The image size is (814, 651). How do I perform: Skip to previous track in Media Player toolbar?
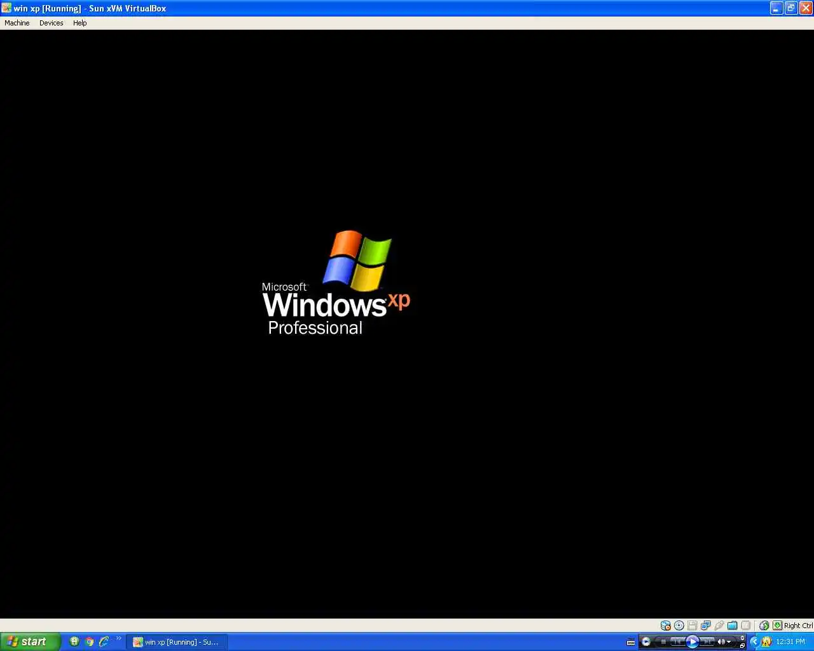tap(677, 642)
